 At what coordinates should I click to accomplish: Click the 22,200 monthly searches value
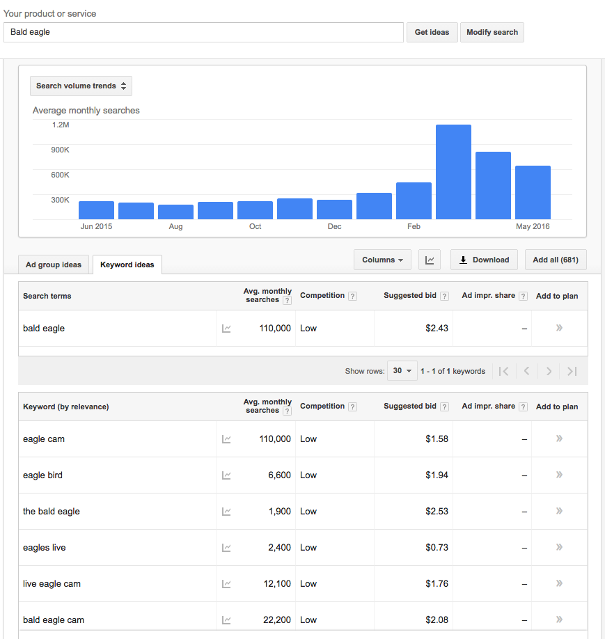coord(277,620)
